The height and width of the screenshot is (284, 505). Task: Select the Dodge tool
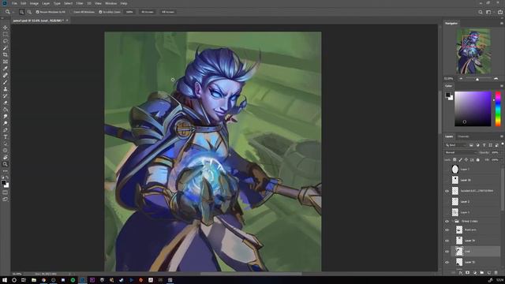click(6, 123)
